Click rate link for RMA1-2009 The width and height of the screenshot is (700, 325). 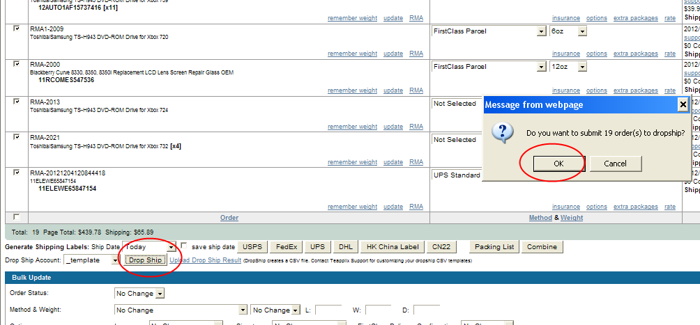(670, 54)
